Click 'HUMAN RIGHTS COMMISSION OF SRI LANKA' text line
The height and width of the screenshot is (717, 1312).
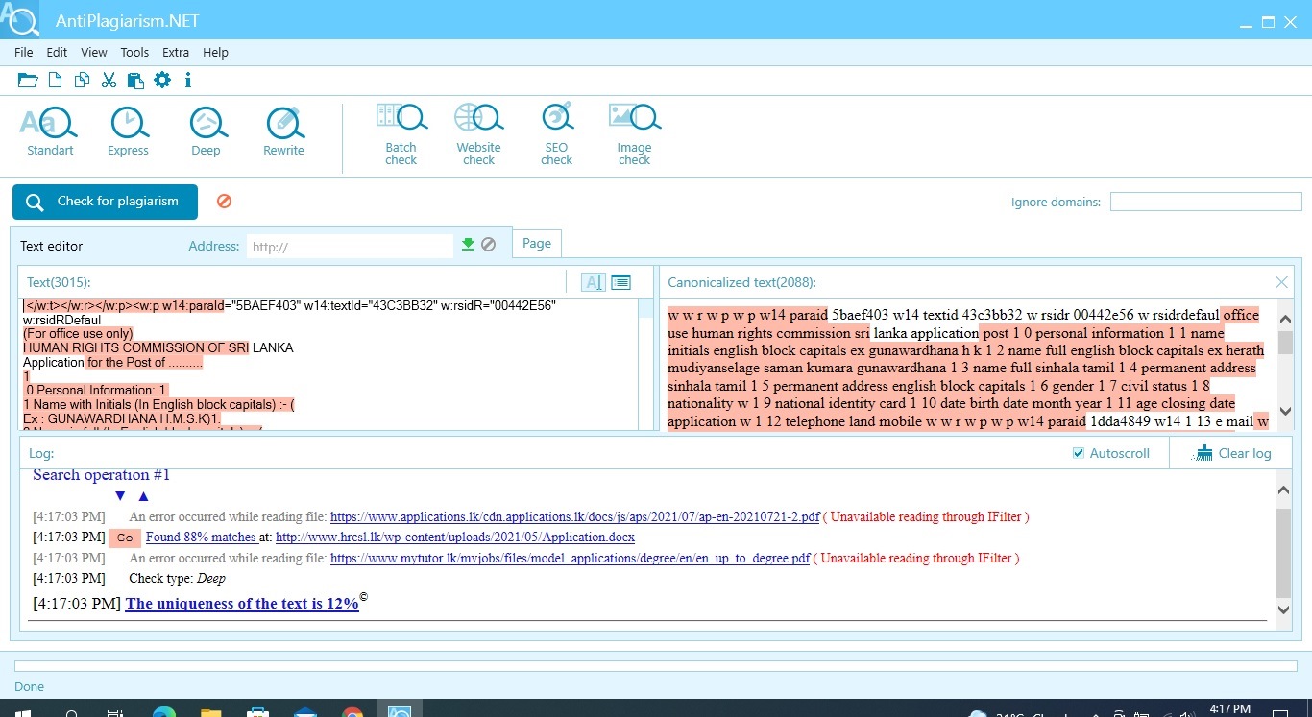point(158,347)
